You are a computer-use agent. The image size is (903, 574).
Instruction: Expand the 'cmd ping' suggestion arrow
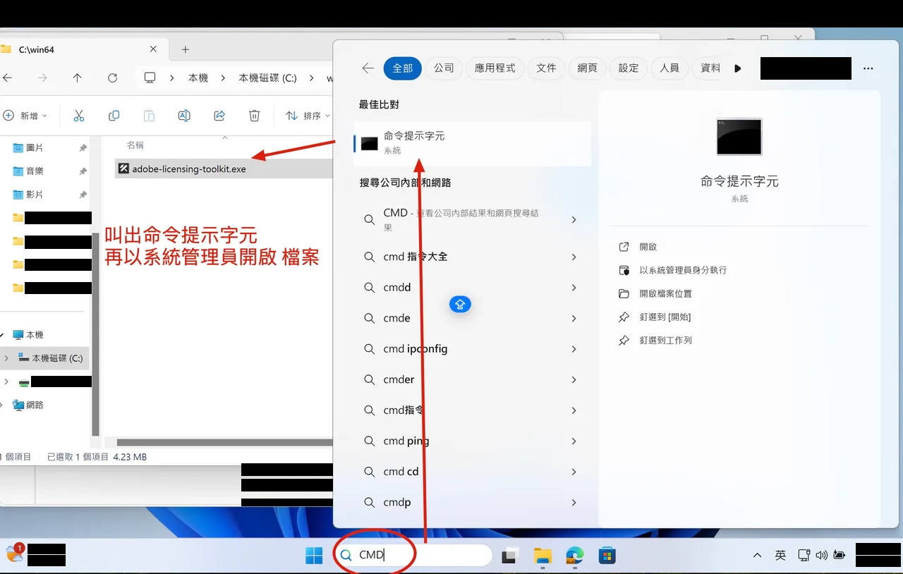(x=574, y=441)
